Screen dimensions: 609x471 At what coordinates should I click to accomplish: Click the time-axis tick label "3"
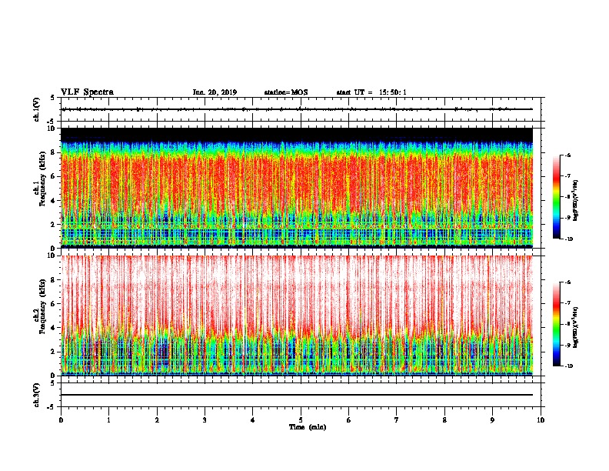205,420
